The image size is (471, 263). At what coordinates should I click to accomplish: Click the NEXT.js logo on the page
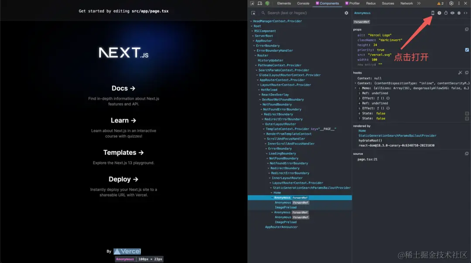click(x=123, y=53)
